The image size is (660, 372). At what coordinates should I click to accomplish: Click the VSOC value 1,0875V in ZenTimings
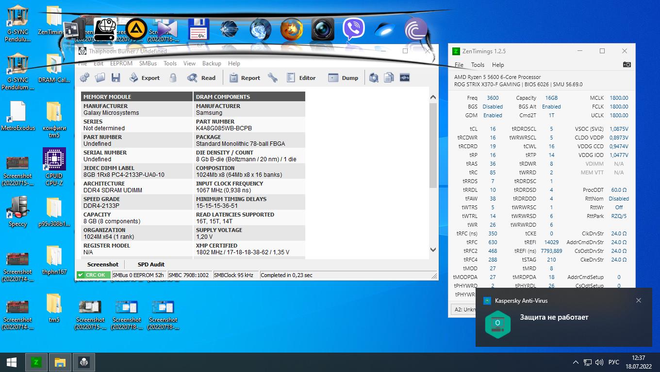pyautogui.click(x=619, y=129)
